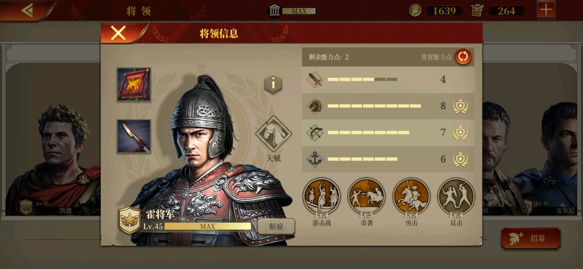Go back with the top-left arrow
The width and height of the screenshot is (583, 269).
click(x=27, y=10)
